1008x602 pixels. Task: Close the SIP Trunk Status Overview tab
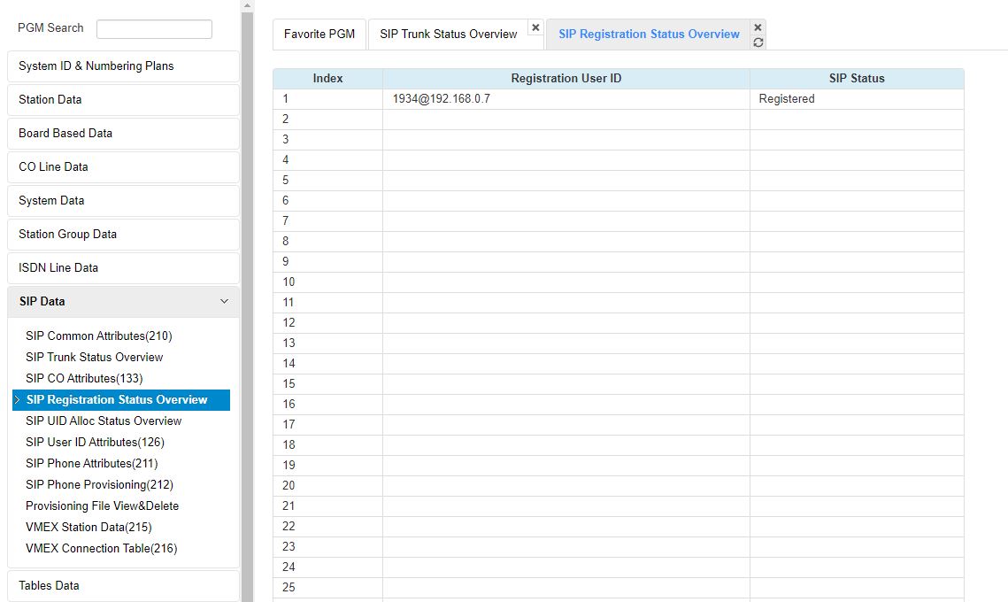point(535,27)
